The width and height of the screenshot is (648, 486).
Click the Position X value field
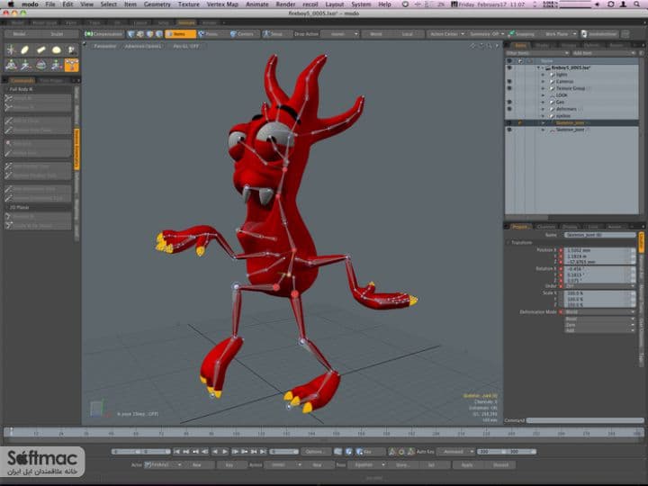[598, 250]
